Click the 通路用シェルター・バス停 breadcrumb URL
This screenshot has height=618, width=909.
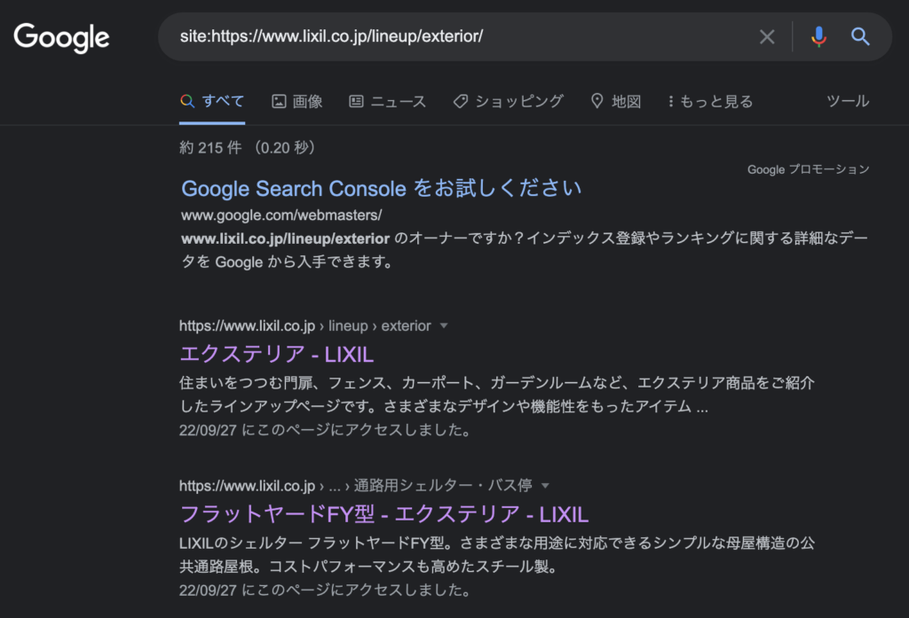355,485
